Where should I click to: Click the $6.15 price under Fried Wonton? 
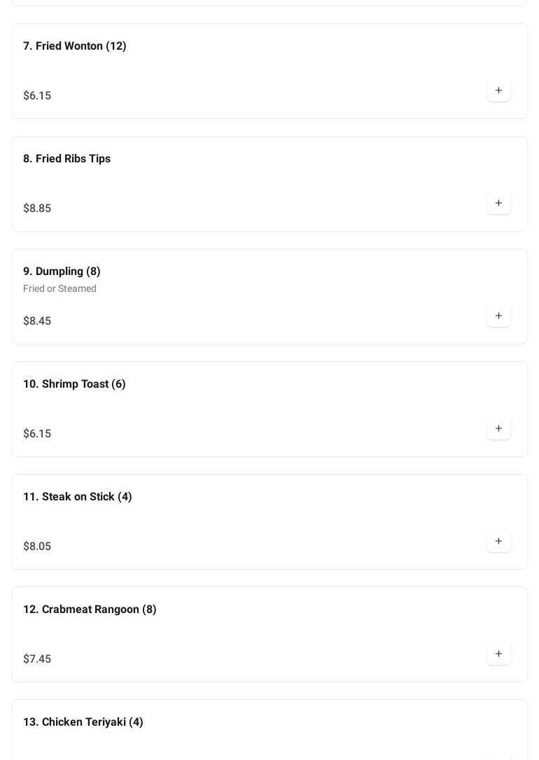(x=37, y=96)
